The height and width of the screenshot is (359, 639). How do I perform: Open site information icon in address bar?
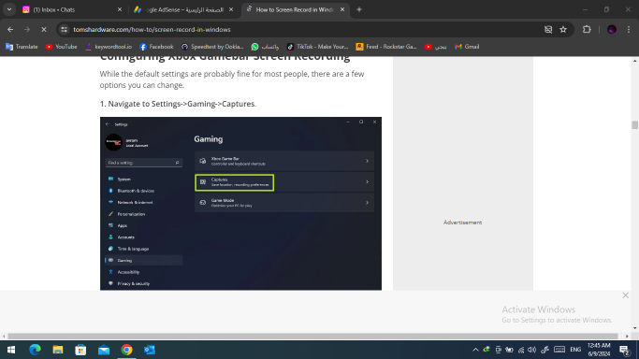point(64,29)
